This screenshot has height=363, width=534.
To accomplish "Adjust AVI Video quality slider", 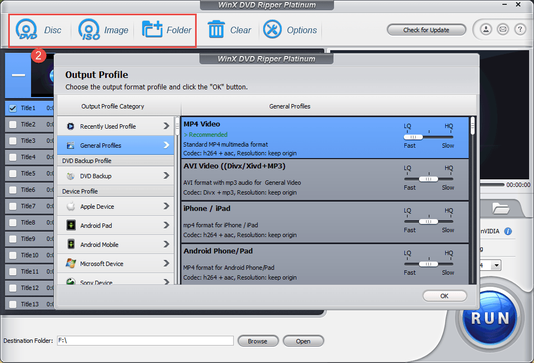I will pos(429,179).
